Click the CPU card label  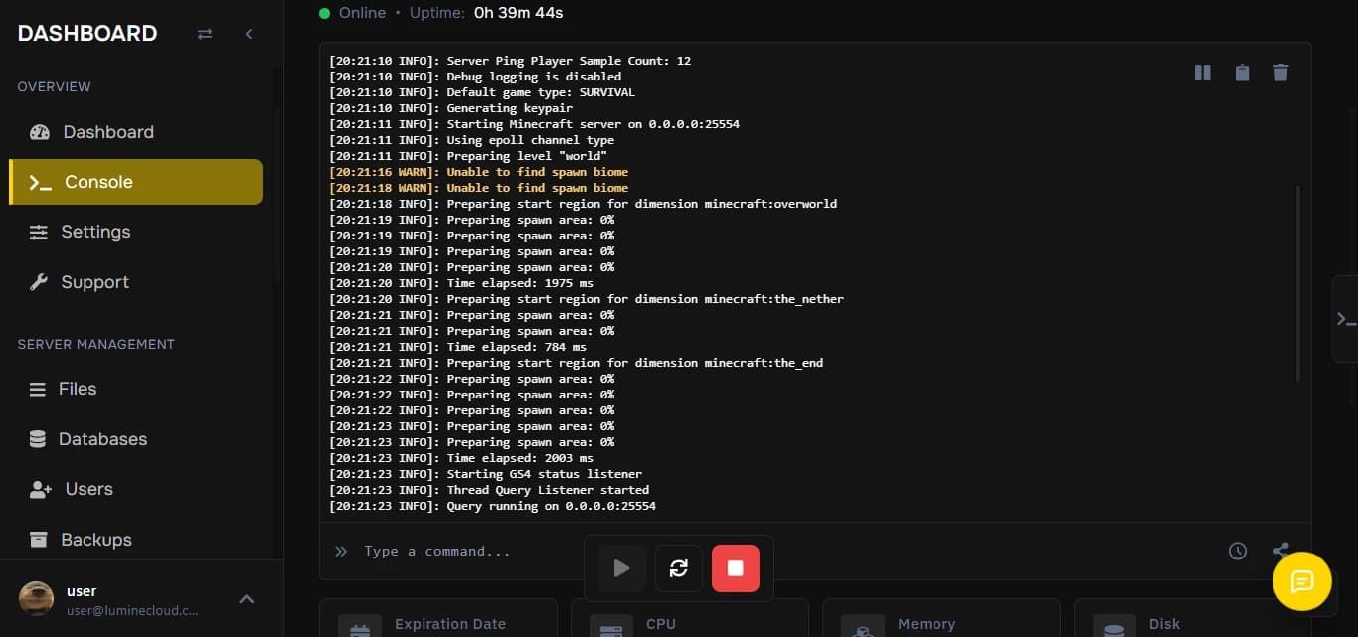pyautogui.click(x=661, y=624)
